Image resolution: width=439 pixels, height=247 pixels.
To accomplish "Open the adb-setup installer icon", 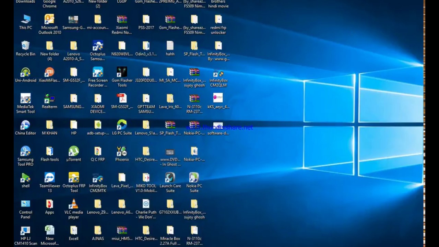I will click(x=98, y=128).
